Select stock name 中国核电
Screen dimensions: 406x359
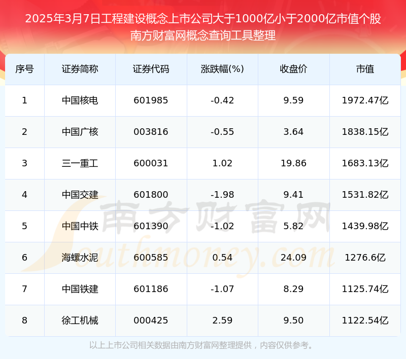(x=80, y=100)
